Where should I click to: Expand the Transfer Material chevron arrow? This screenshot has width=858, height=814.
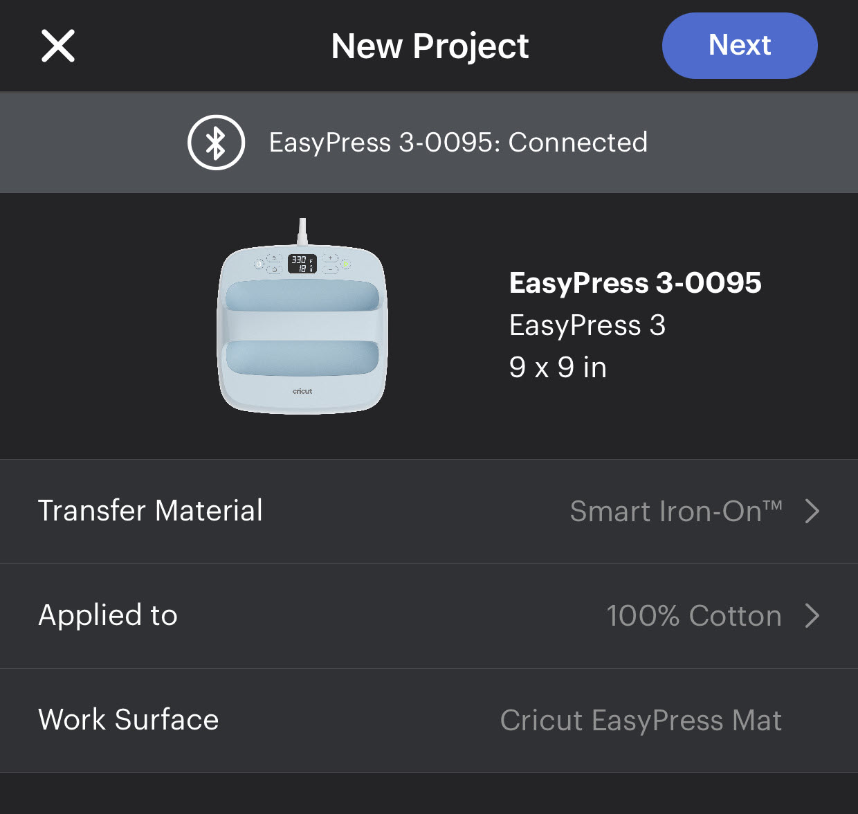(x=812, y=512)
